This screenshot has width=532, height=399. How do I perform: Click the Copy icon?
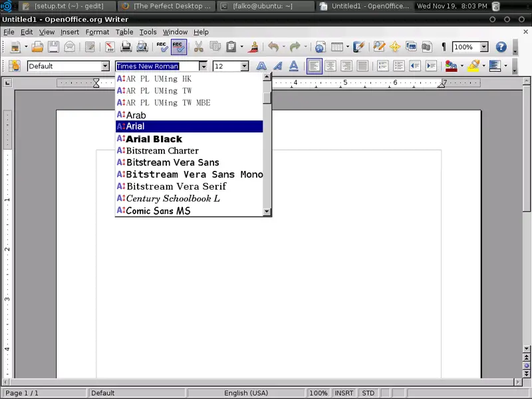[x=215, y=47]
